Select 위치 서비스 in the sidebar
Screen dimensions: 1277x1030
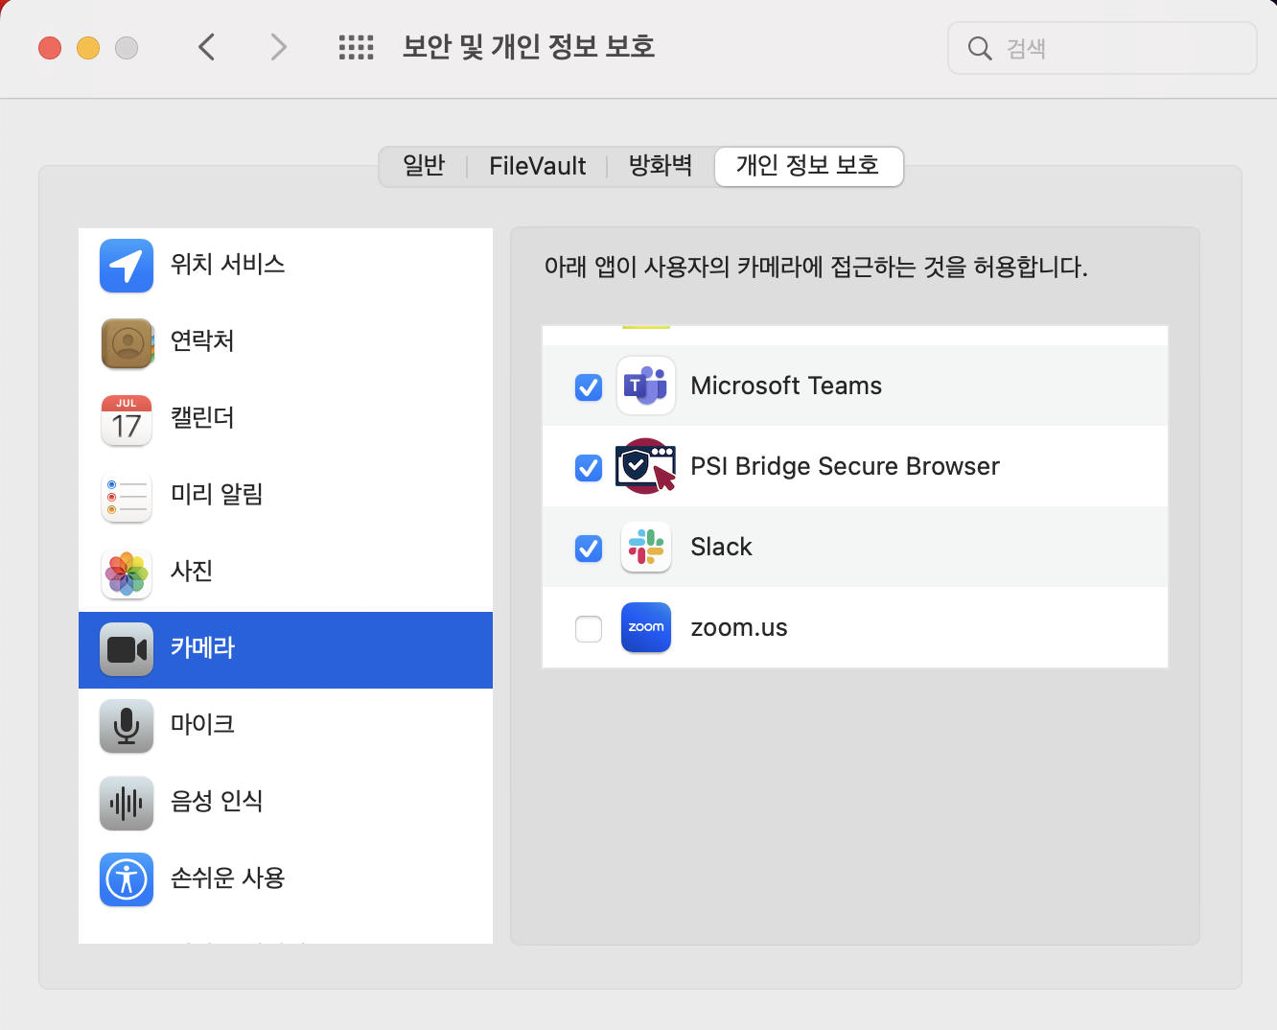click(x=286, y=266)
